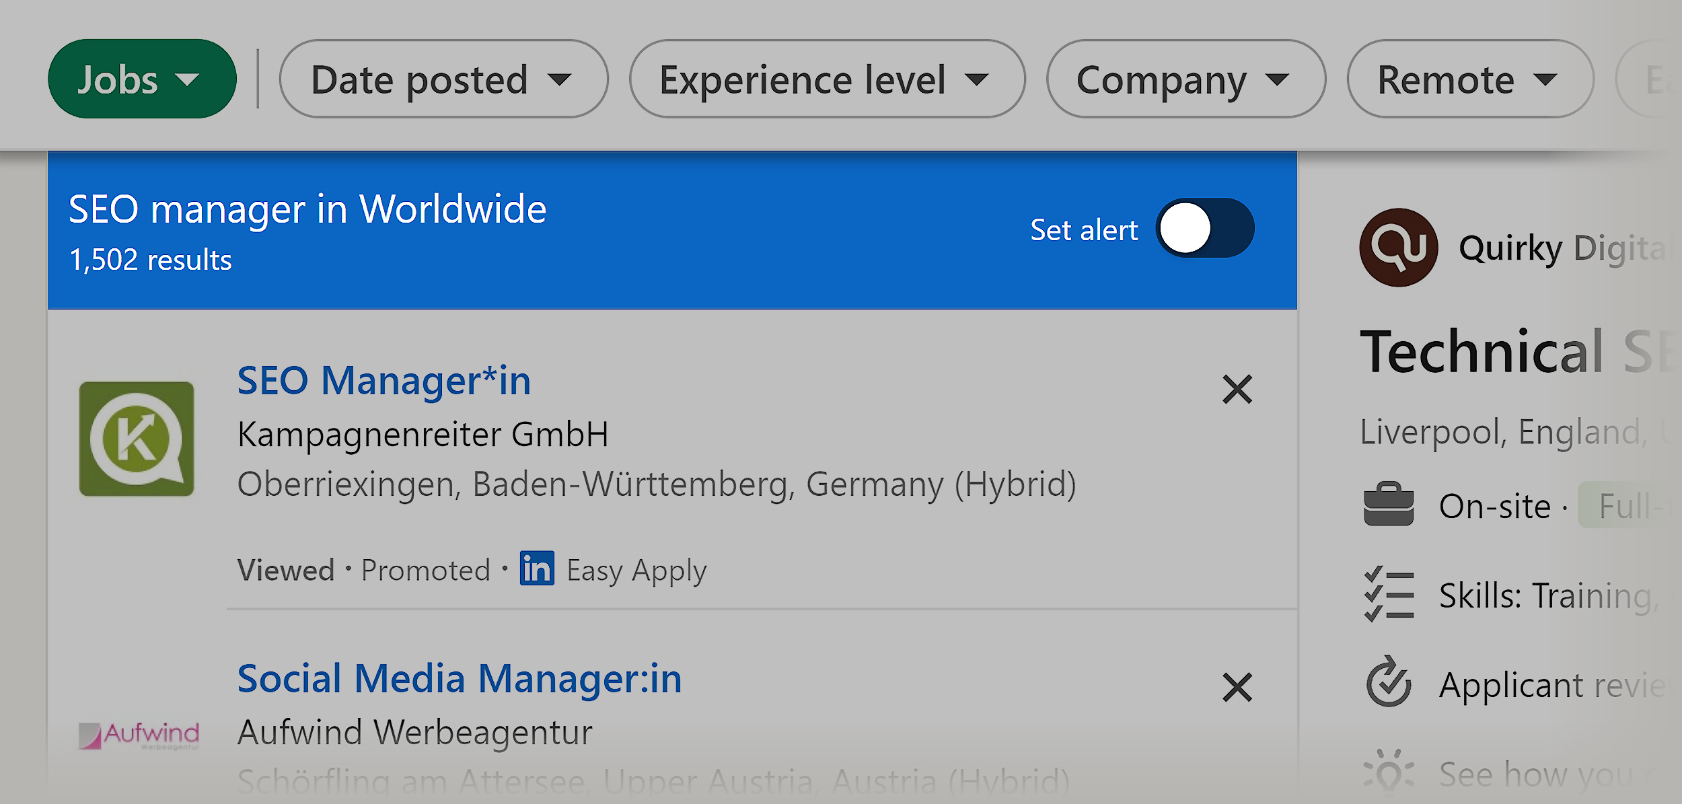Click the LinkedIn Easy Apply icon
The image size is (1682, 804).
coord(538,569)
